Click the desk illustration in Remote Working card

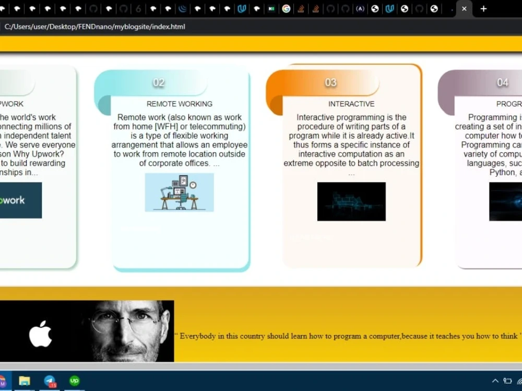[x=180, y=192]
